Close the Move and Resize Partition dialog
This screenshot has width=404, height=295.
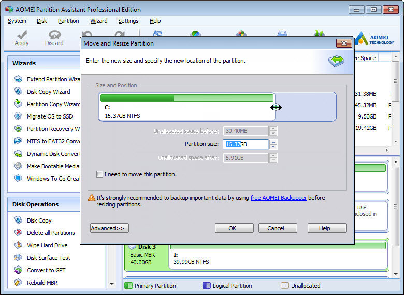click(344, 43)
